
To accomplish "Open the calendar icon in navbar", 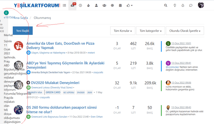I will [120, 5].
